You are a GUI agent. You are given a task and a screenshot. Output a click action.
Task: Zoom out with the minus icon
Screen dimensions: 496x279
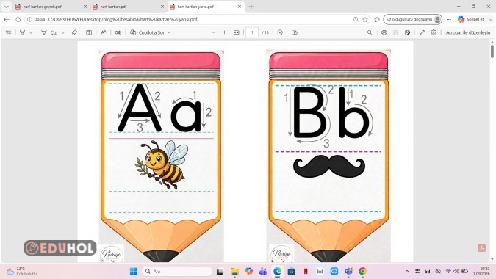pyautogui.click(x=213, y=32)
